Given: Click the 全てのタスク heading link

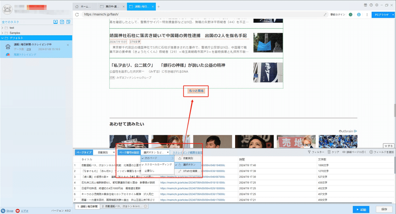Looking at the screenshot, I should (x=10, y=22).
